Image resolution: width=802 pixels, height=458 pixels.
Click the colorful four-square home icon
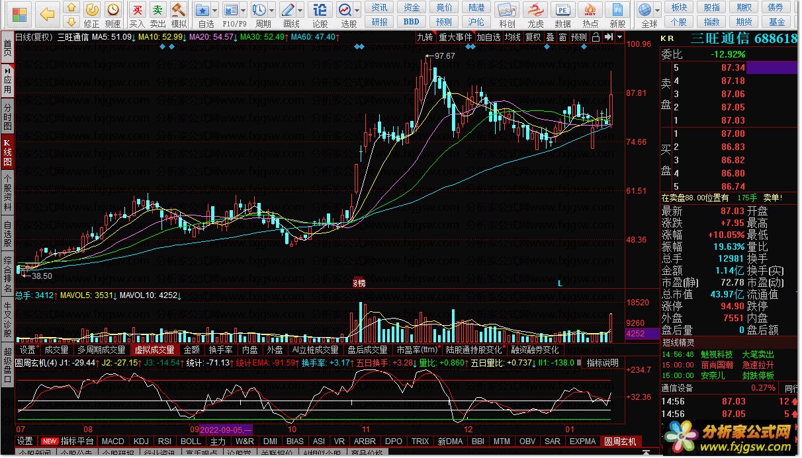click(19, 13)
